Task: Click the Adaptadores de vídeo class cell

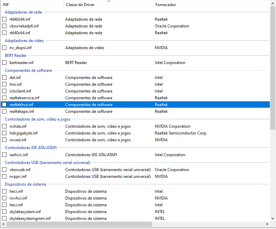Action: click(85, 48)
